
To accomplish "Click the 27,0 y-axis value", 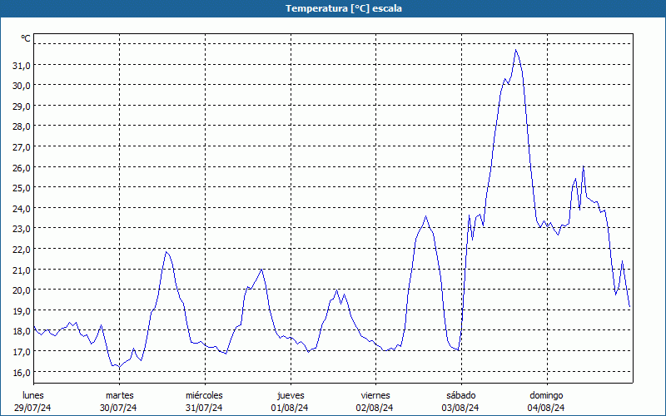I will click(22, 147).
